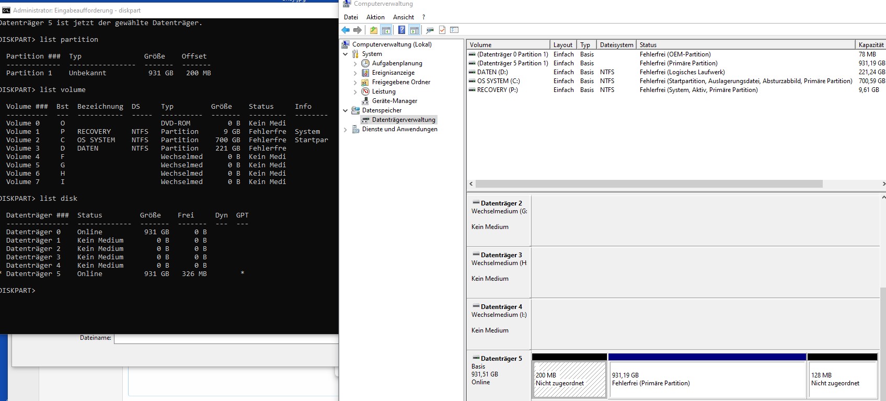Click the back arrow in Computerverwaltung toolbar
This screenshot has width=886, height=401.
coord(346,30)
